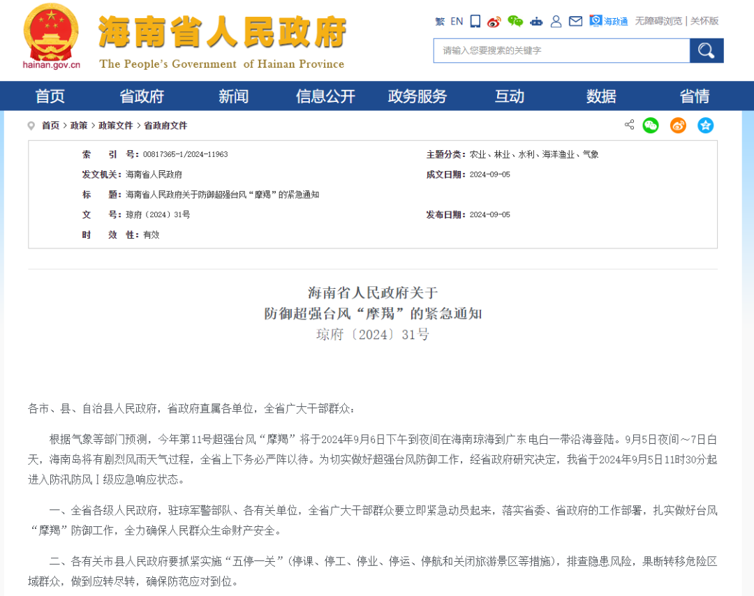Share article via green WeChat circle icon
The width and height of the screenshot is (754, 596).
651,126
